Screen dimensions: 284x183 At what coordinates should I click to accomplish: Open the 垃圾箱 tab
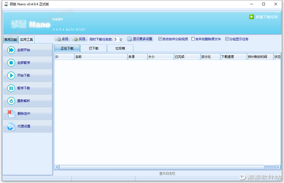(120, 48)
